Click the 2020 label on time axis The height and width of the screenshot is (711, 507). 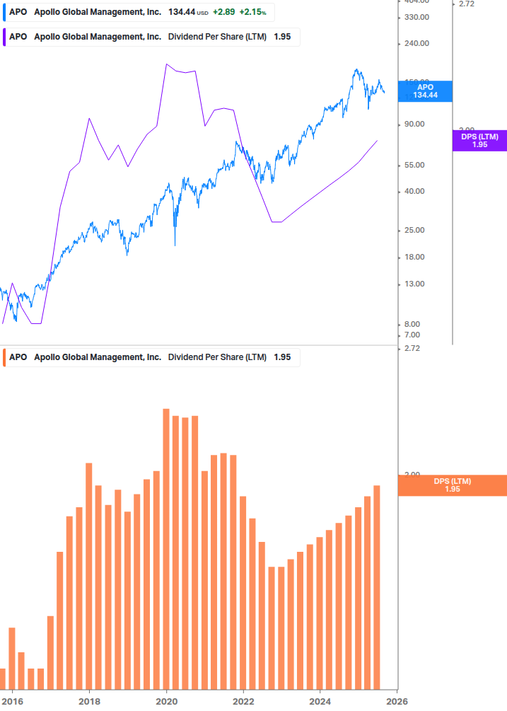166,702
